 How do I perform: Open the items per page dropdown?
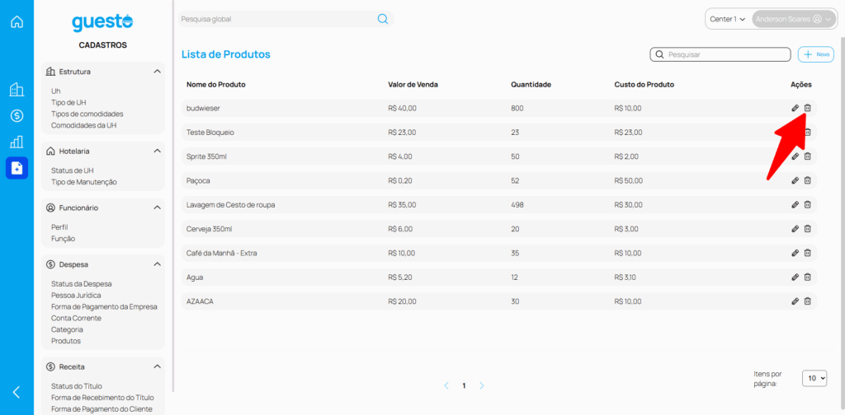click(816, 378)
